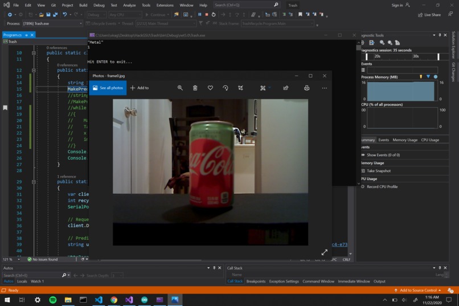The width and height of the screenshot is (459, 306).
Task: Pause debugging with Break All icon
Action: (x=200, y=14)
